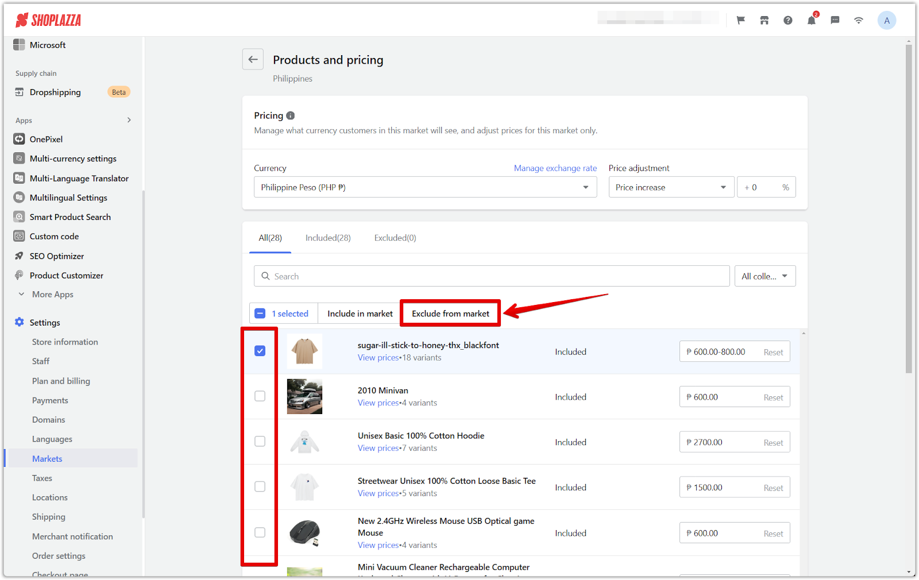Reset the Wireless Mouse price
The image size is (919, 580).
pos(773,533)
